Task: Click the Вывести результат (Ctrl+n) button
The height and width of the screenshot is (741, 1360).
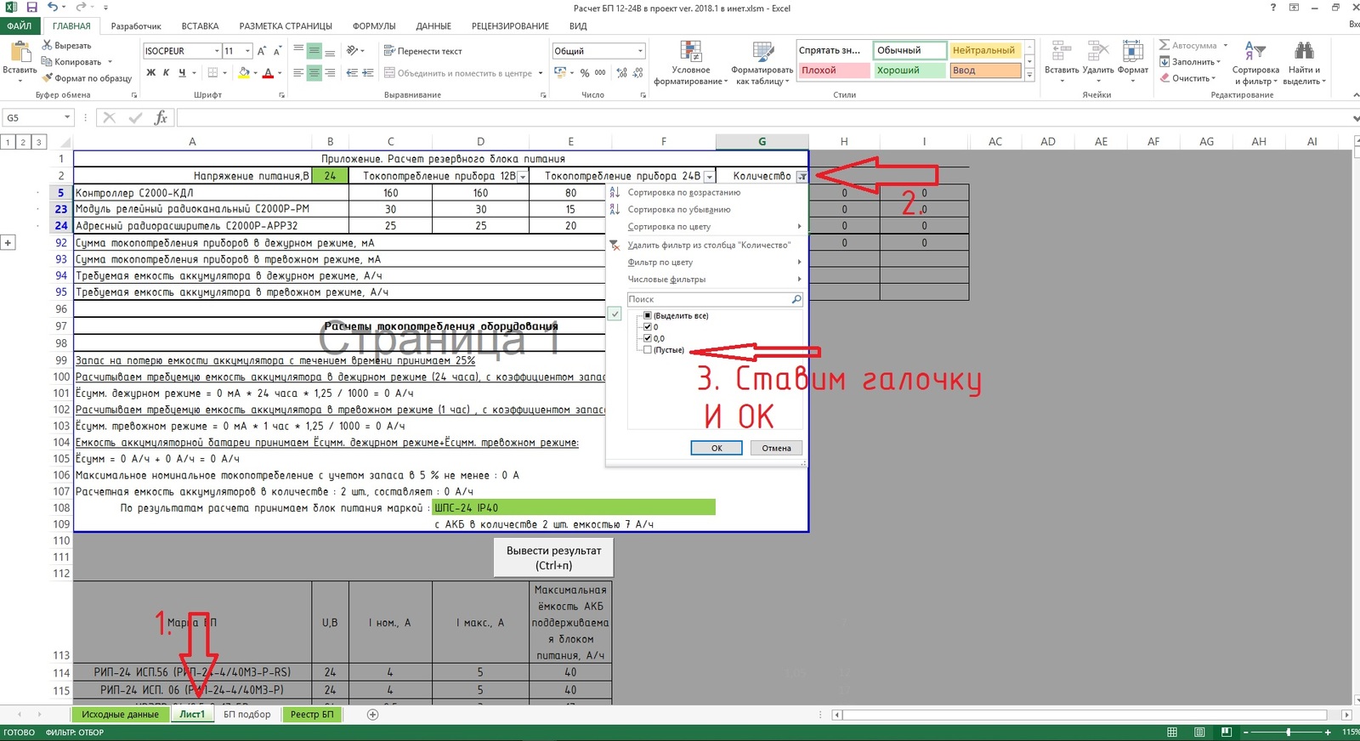Action: pos(553,557)
